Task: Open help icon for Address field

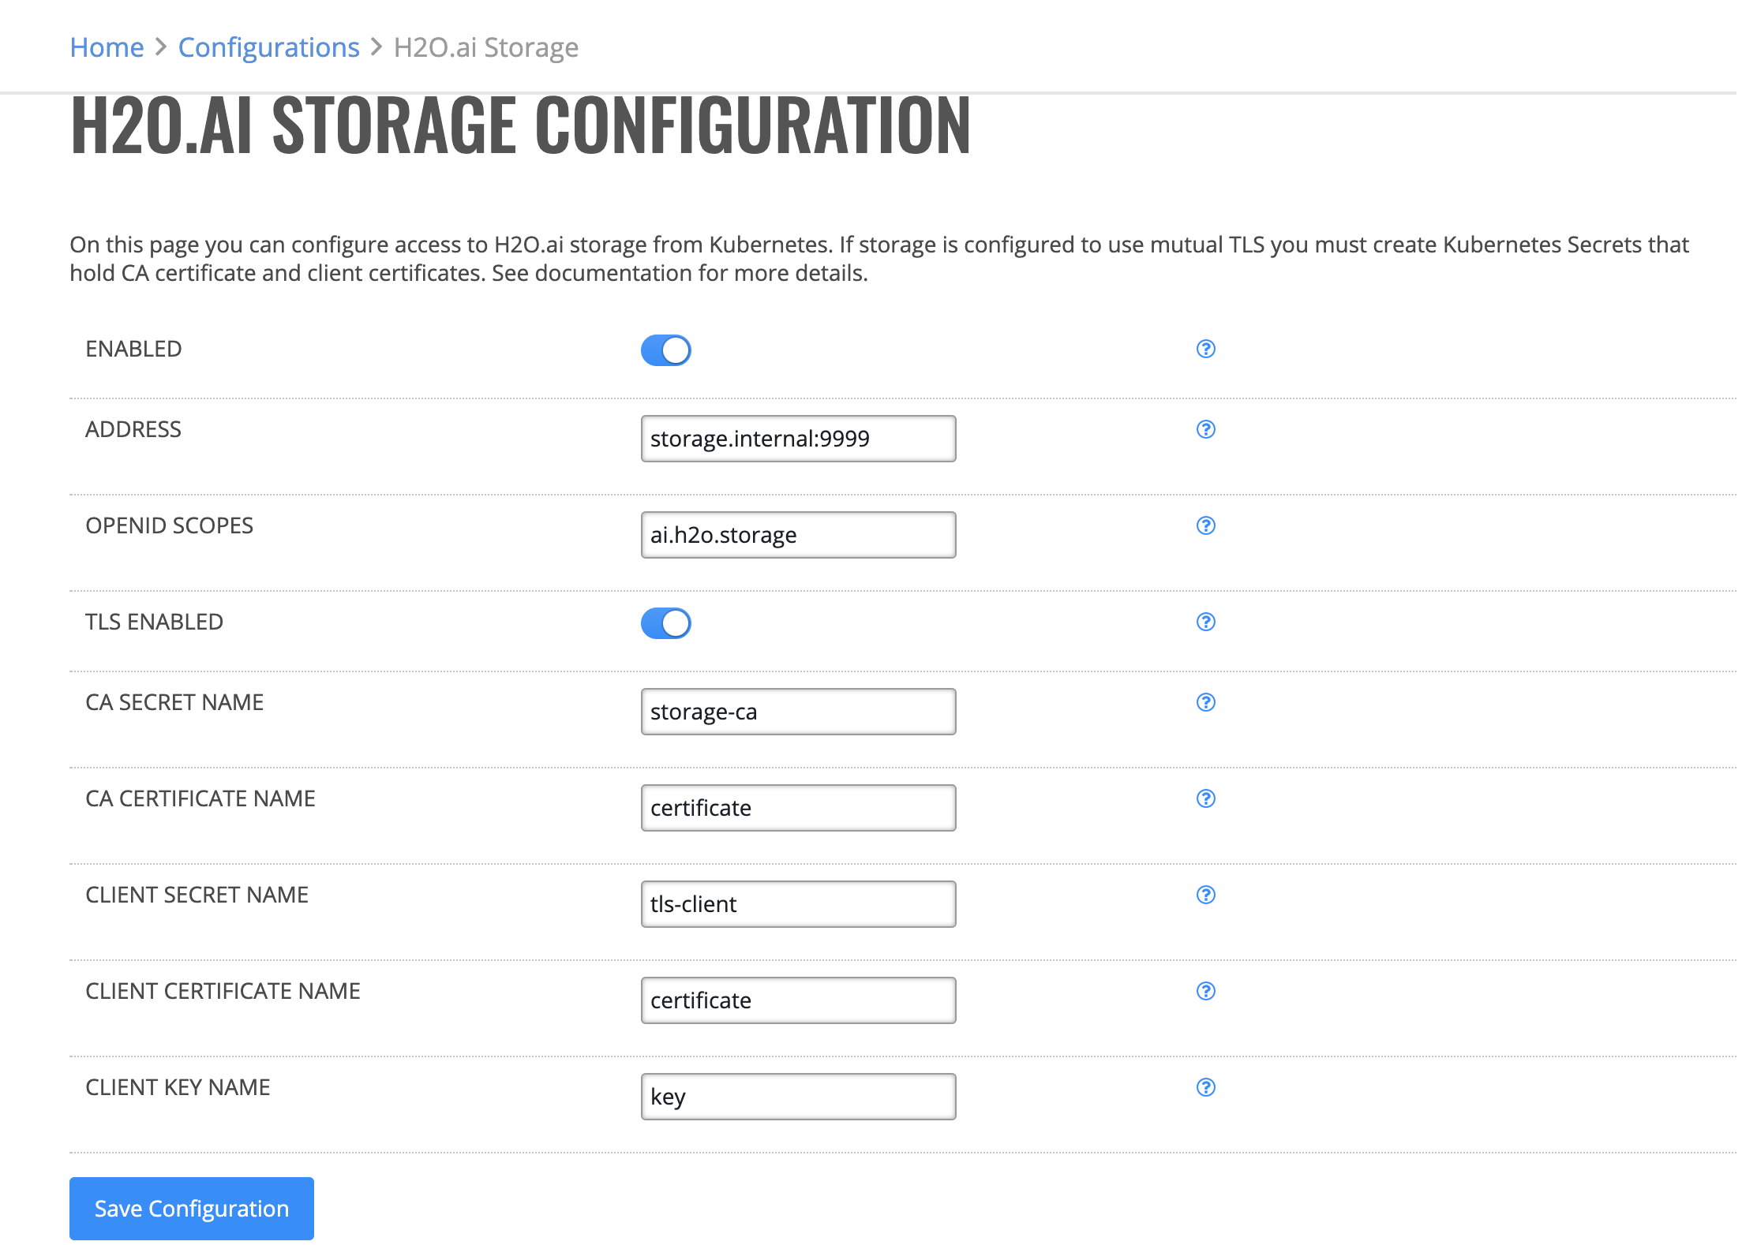Action: click(x=1205, y=429)
